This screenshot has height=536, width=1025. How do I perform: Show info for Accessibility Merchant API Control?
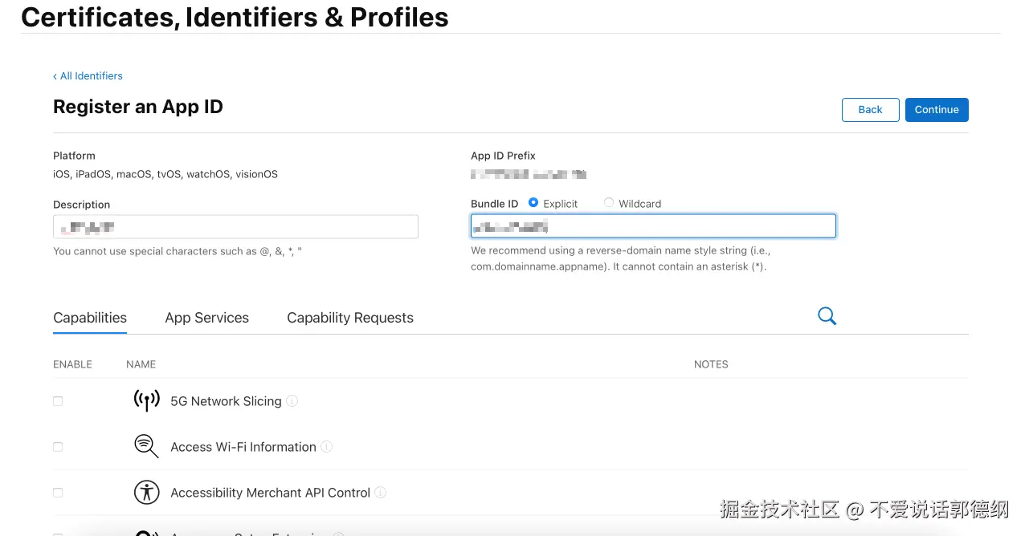point(381,492)
